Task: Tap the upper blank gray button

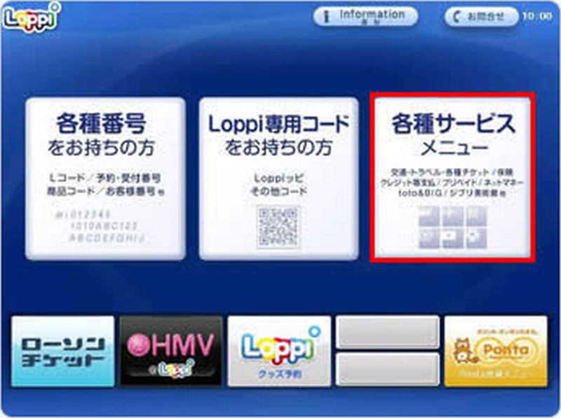Action: tap(388, 332)
